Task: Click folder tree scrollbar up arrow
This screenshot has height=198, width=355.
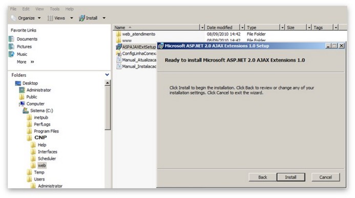Action: point(108,83)
